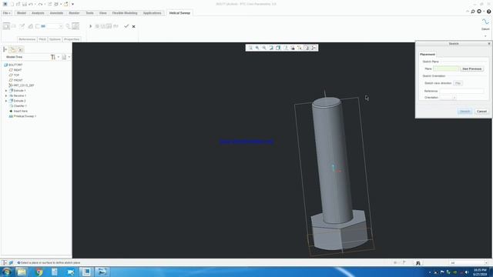Select the sweep as solid option
Screen dimensions: 493x277
6,26
